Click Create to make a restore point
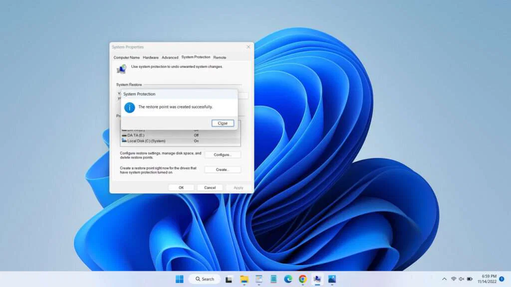 pos(222,169)
